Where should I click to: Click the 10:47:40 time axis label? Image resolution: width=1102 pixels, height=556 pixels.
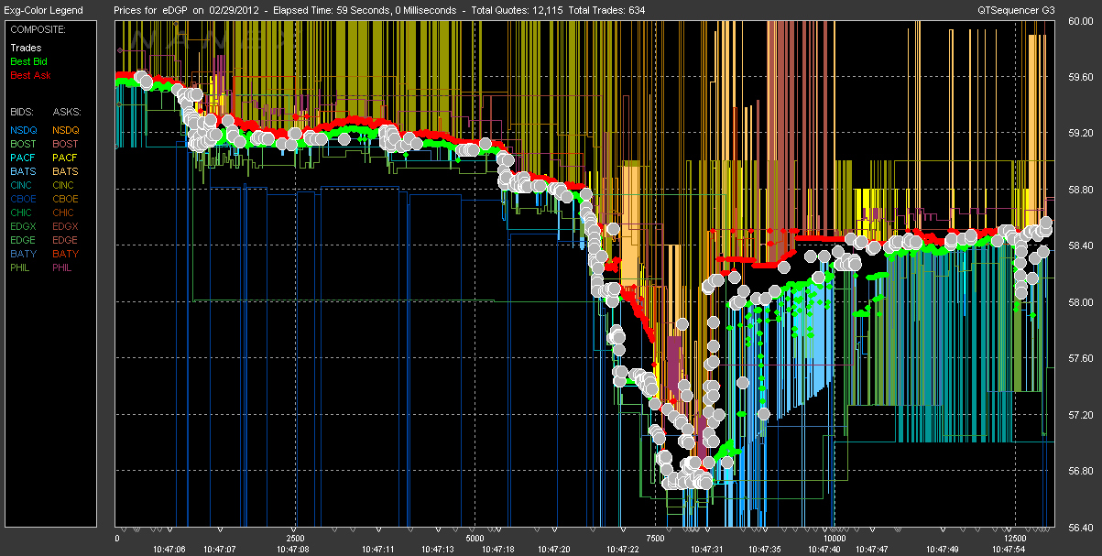[824, 549]
